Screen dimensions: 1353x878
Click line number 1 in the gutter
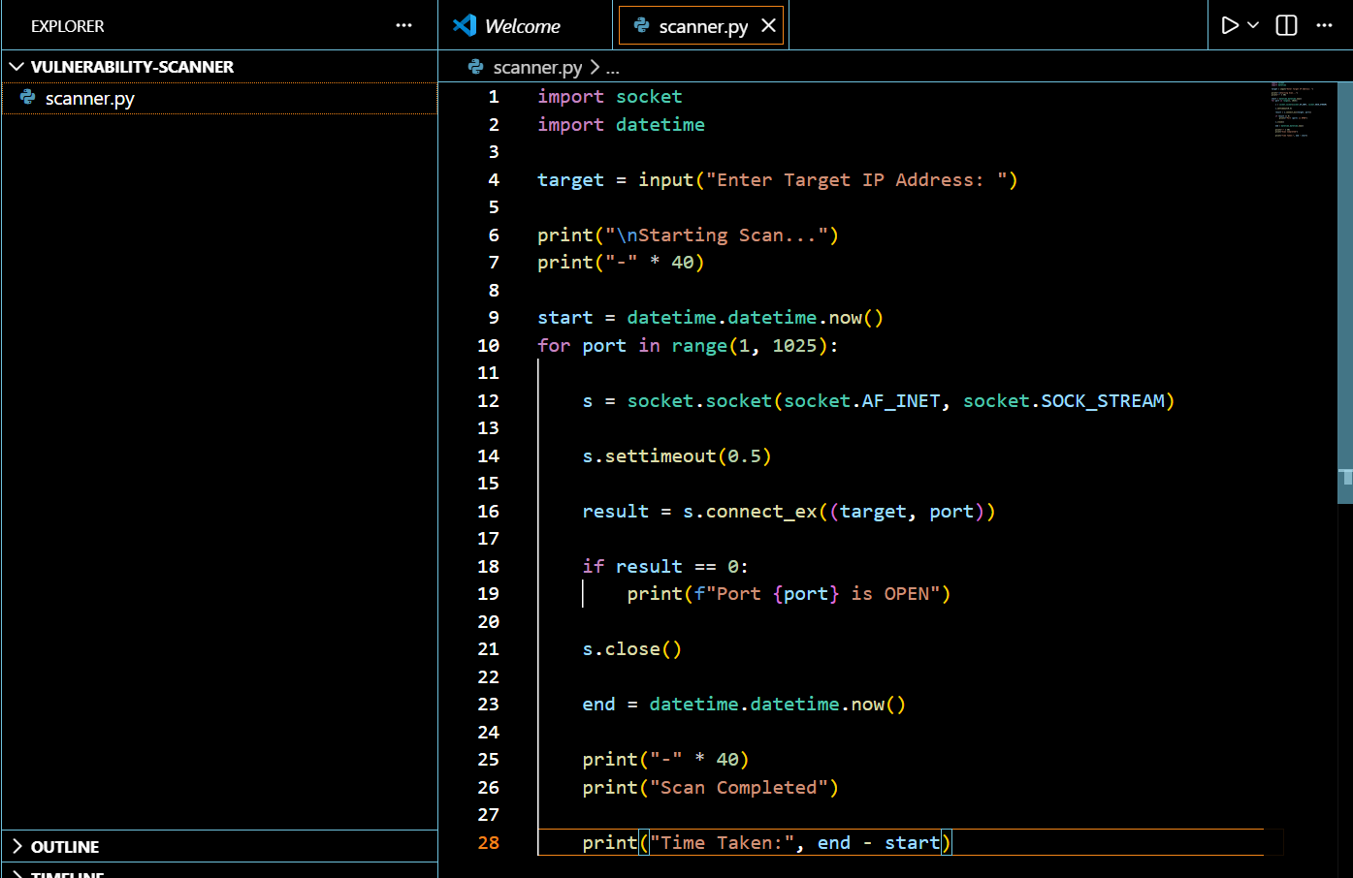coord(493,97)
